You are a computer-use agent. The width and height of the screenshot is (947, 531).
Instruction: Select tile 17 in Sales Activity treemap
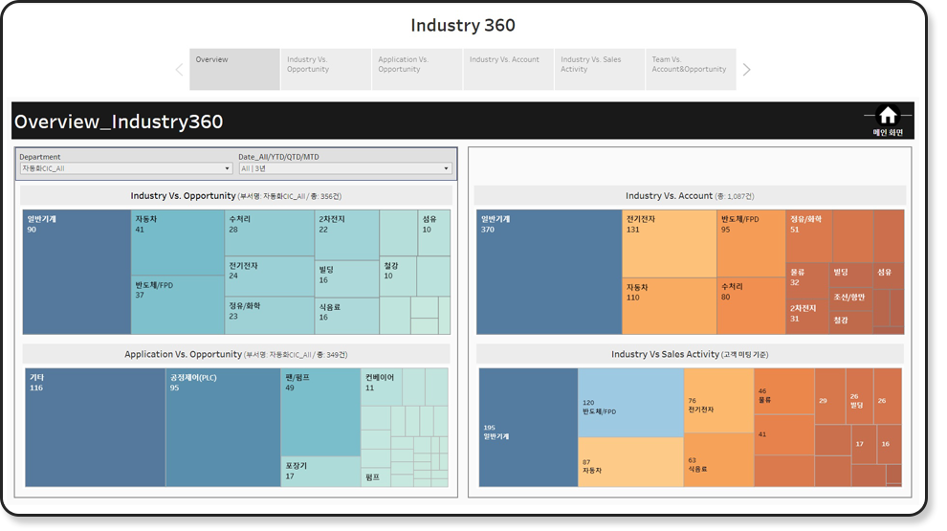click(x=864, y=444)
